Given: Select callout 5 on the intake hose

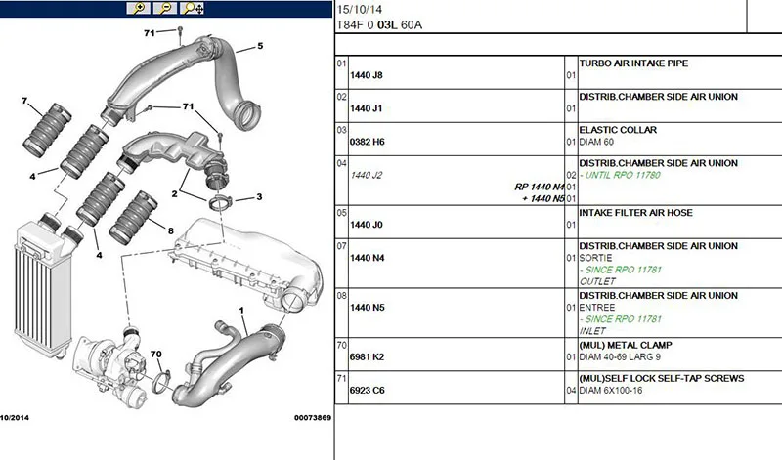Looking at the screenshot, I should click(260, 46).
